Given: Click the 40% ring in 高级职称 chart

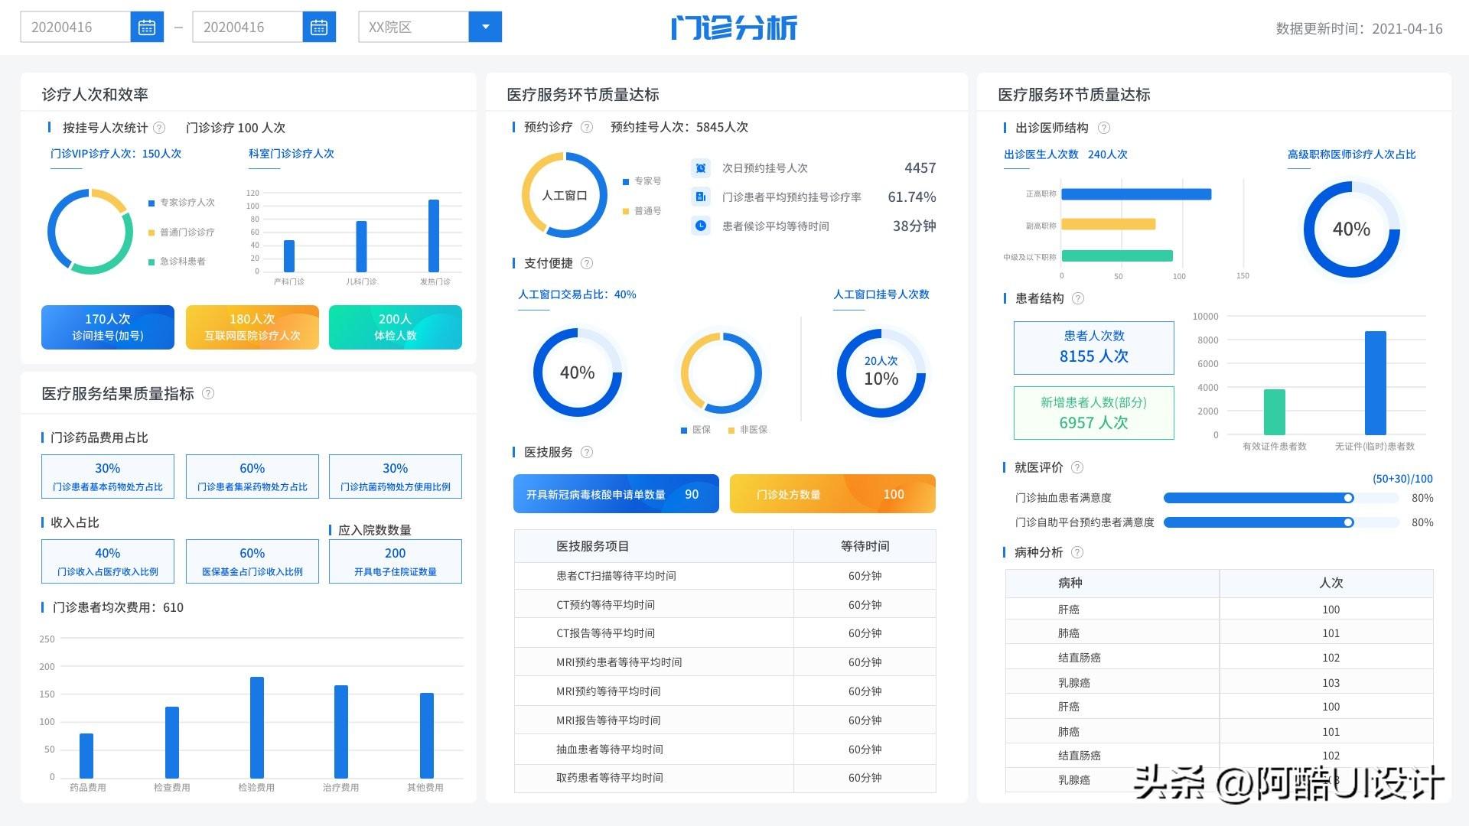Looking at the screenshot, I should pyautogui.click(x=1351, y=229).
